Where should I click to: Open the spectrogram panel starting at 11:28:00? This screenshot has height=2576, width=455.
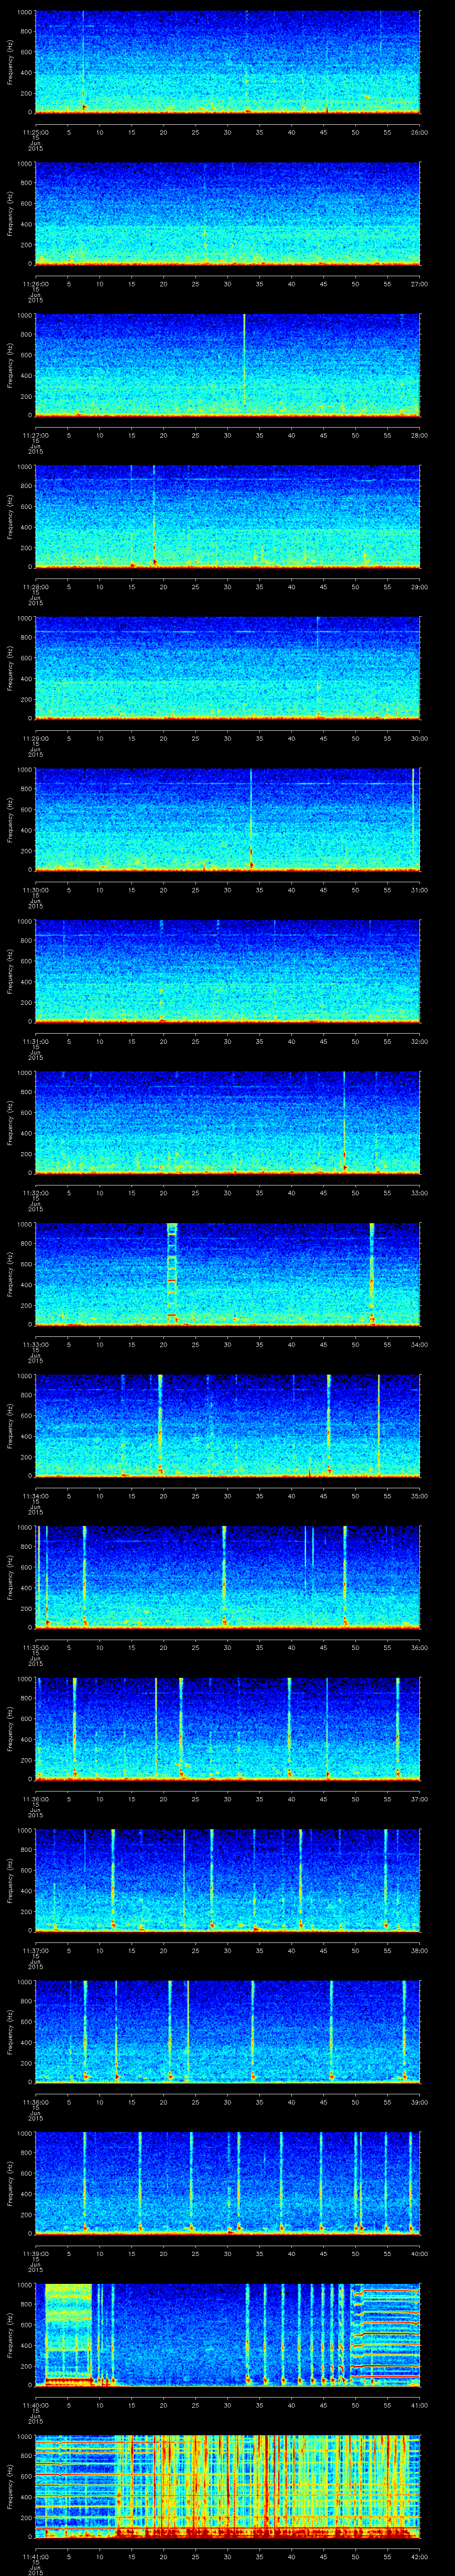pos(228,516)
